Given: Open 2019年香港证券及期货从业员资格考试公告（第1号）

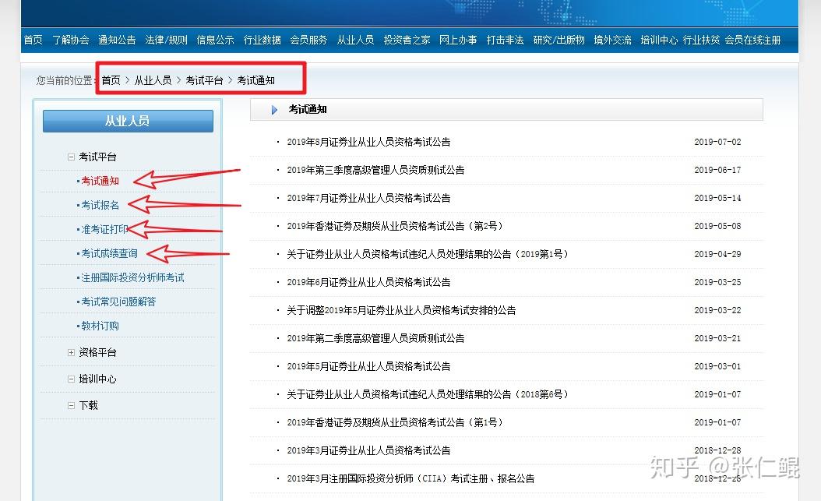Looking at the screenshot, I should click(396, 422).
